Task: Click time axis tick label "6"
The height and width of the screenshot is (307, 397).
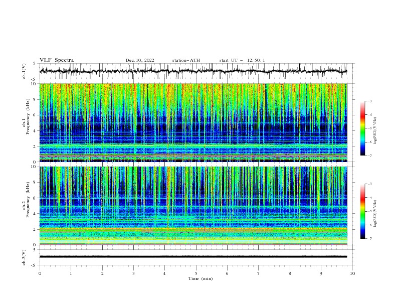Action: [228, 273]
